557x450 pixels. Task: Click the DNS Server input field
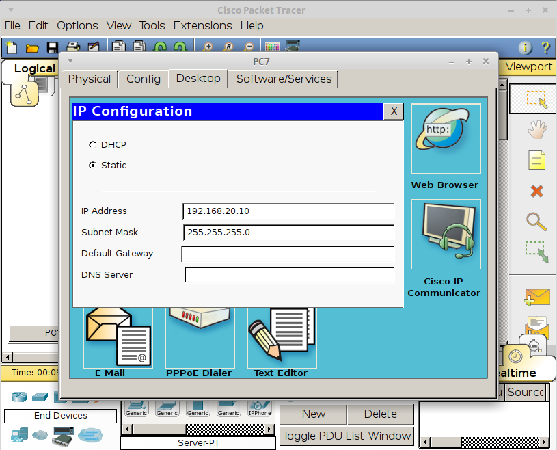290,275
